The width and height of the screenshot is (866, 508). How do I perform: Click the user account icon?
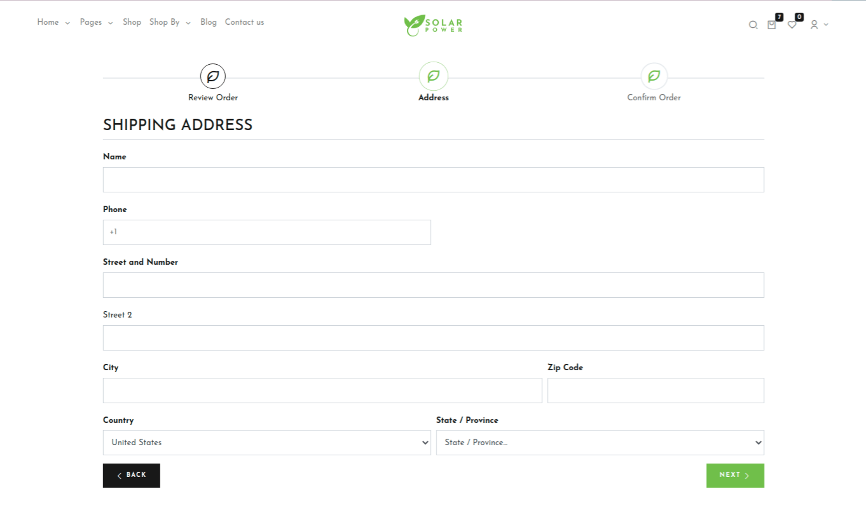[814, 25]
